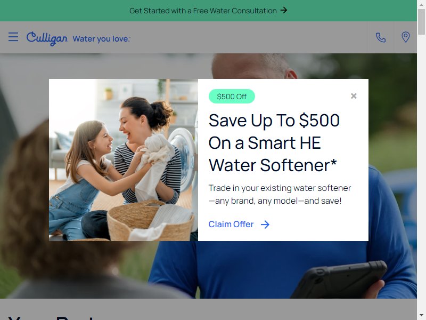The image size is (426, 320).
Task: Click the location pin icon
Action: 405,37
